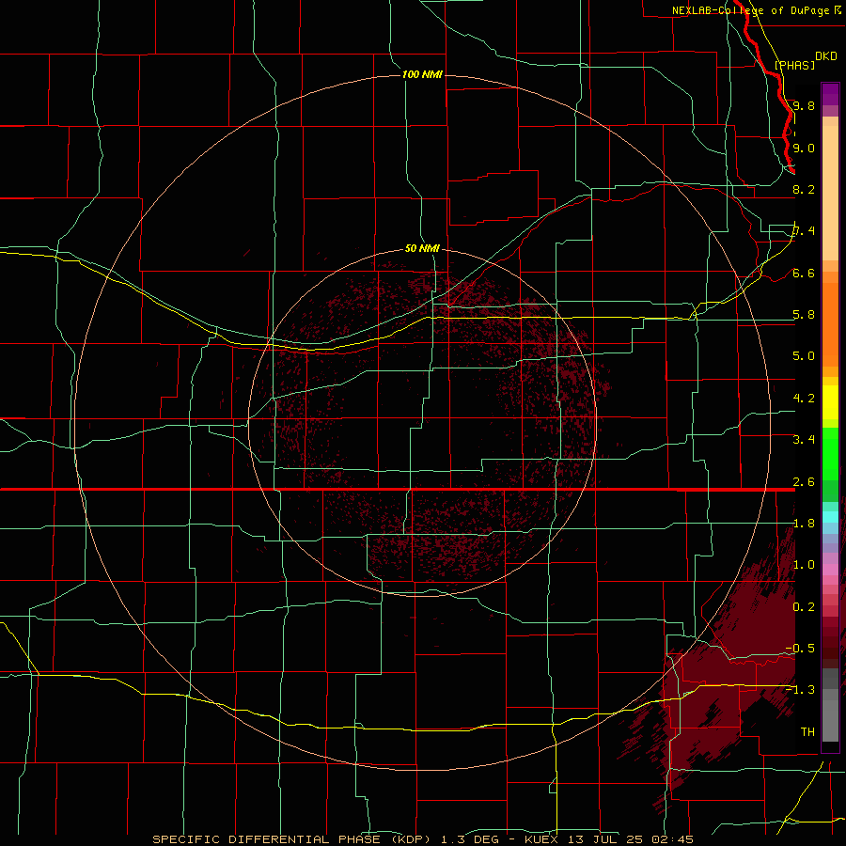The image size is (846, 846).
Task: Click the -0.5 value on the scale
Action: pyautogui.click(x=800, y=648)
